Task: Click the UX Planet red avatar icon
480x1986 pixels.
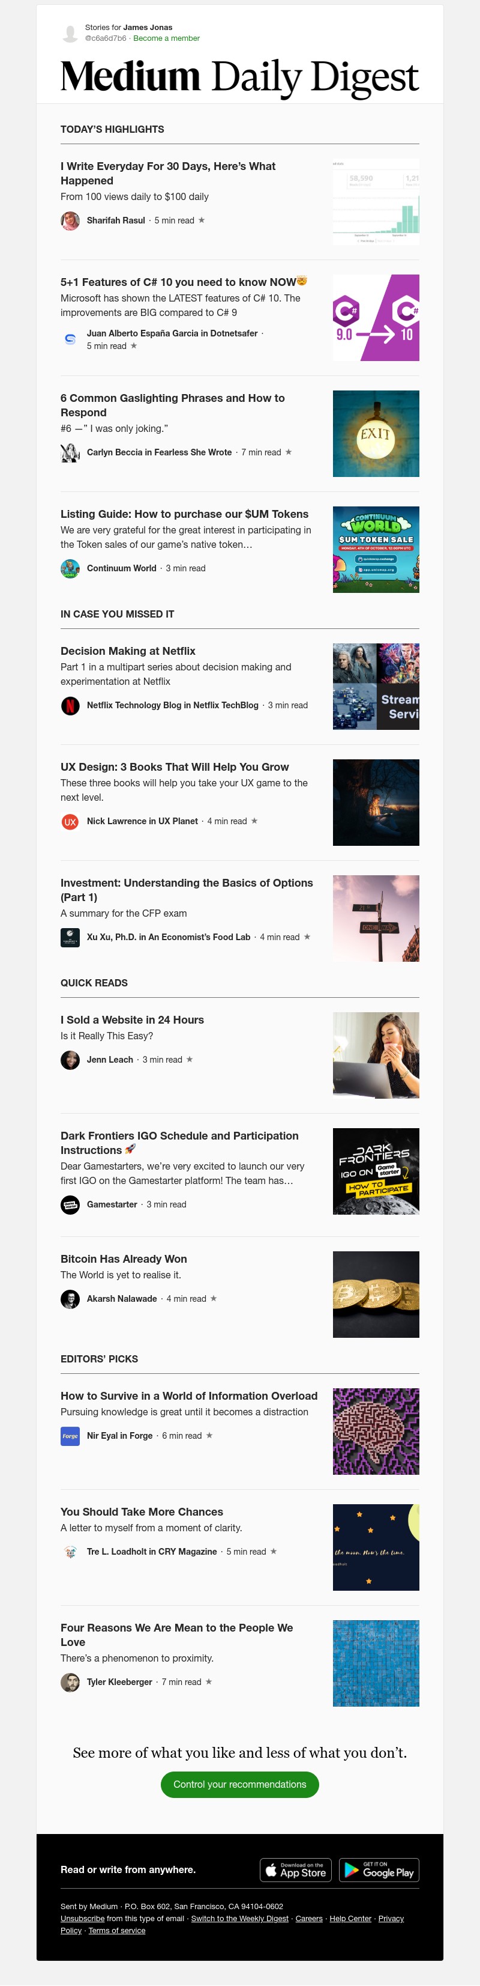Action: [70, 822]
